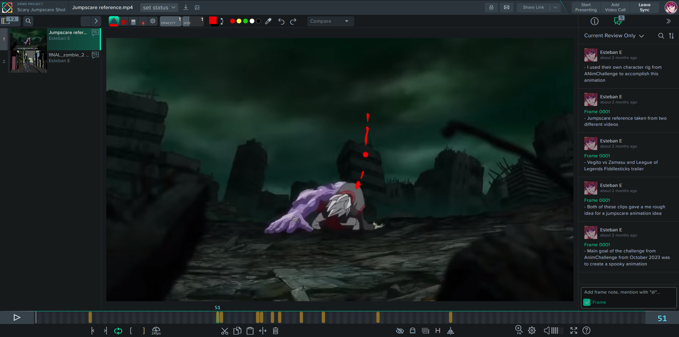Lock the review with padlock icon

[x=491, y=7]
